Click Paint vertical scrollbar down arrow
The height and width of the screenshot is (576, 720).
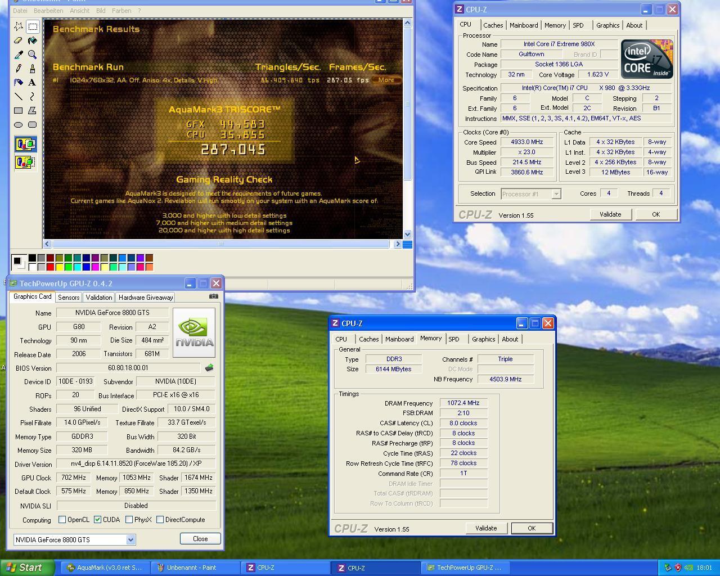pyautogui.click(x=408, y=234)
